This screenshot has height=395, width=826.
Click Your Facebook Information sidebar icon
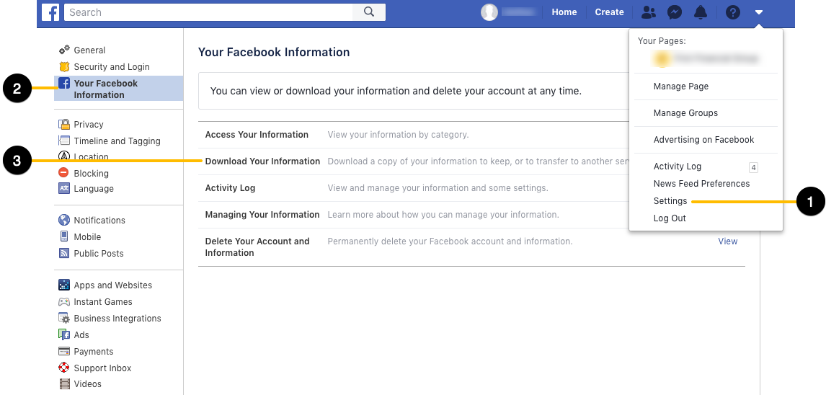(x=64, y=83)
